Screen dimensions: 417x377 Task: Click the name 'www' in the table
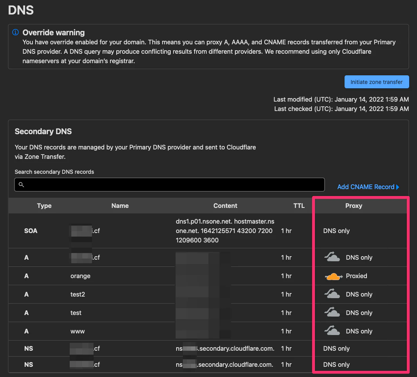coord(78,331)
